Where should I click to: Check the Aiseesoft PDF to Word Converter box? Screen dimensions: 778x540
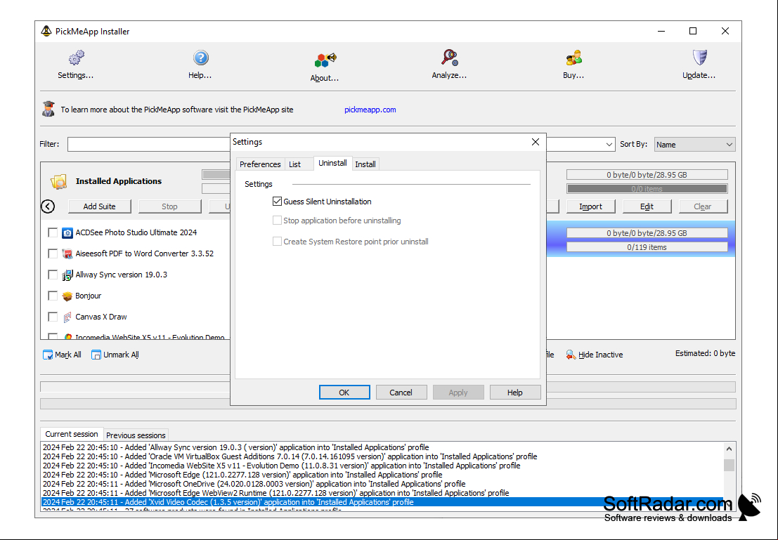(x=53, y=254)
